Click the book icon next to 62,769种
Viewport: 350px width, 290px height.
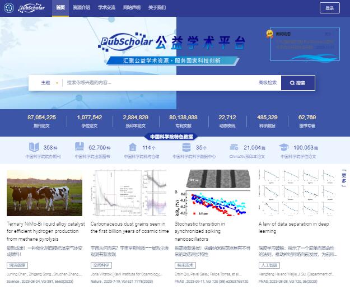point(80,147)
